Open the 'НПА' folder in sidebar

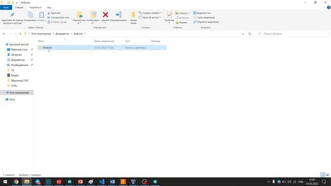pos(12,86)
